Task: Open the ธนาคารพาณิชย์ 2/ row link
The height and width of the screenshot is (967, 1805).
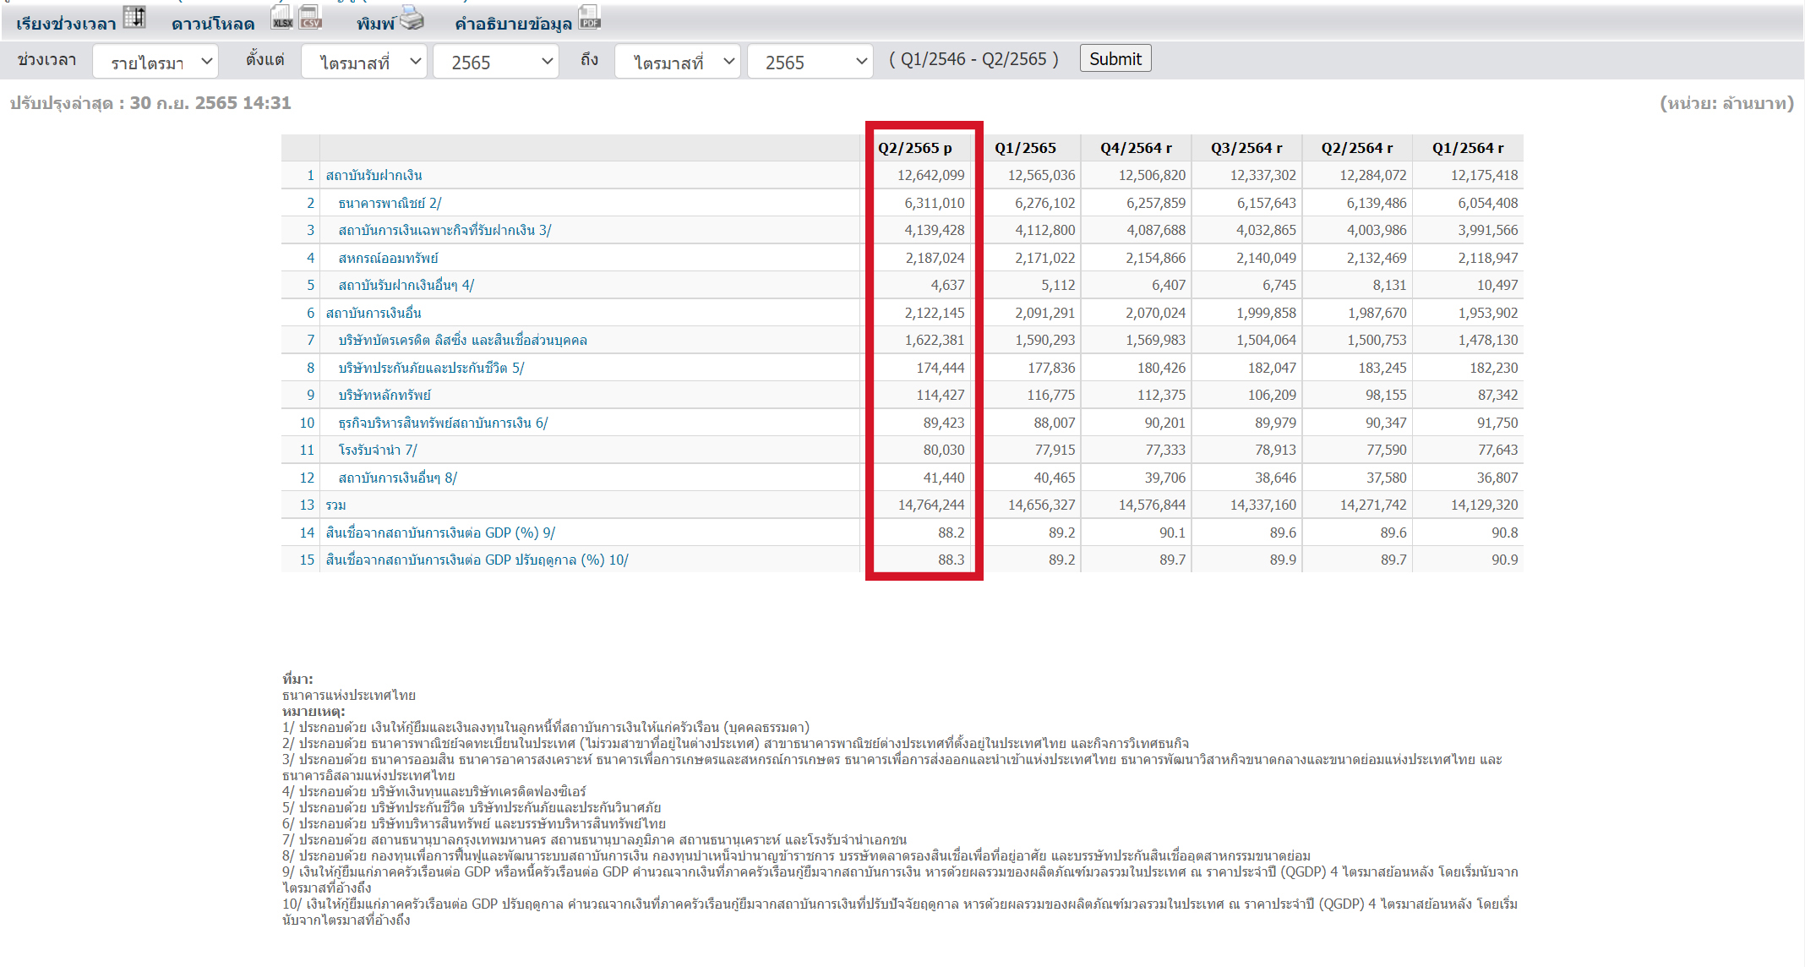Action: (390, 203)
